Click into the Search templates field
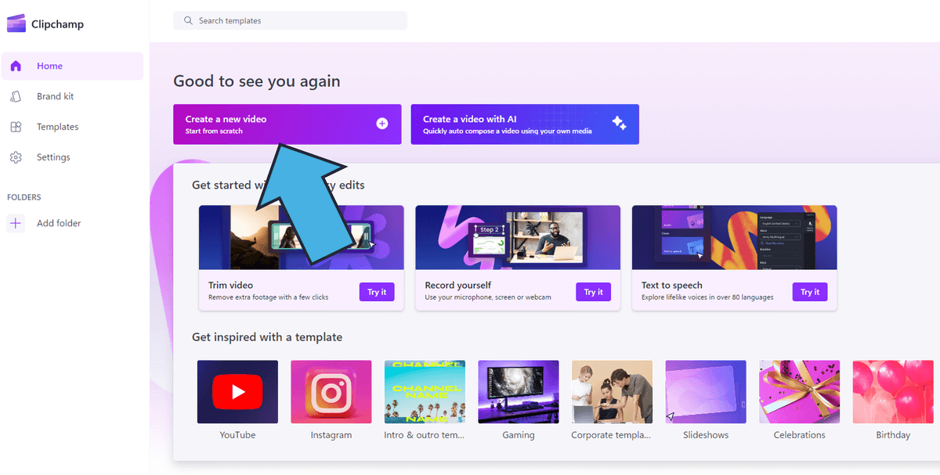The width and height of the screenshot is (940, 475). pos(290,20)
